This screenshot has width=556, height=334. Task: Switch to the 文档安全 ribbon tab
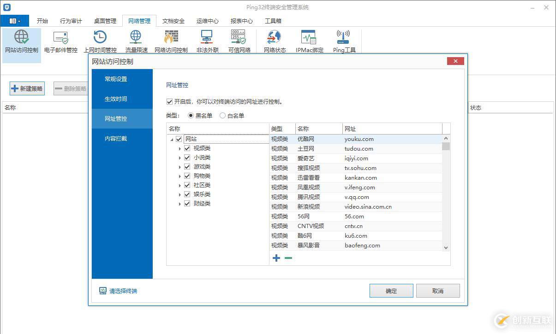(x=173, y=21)
